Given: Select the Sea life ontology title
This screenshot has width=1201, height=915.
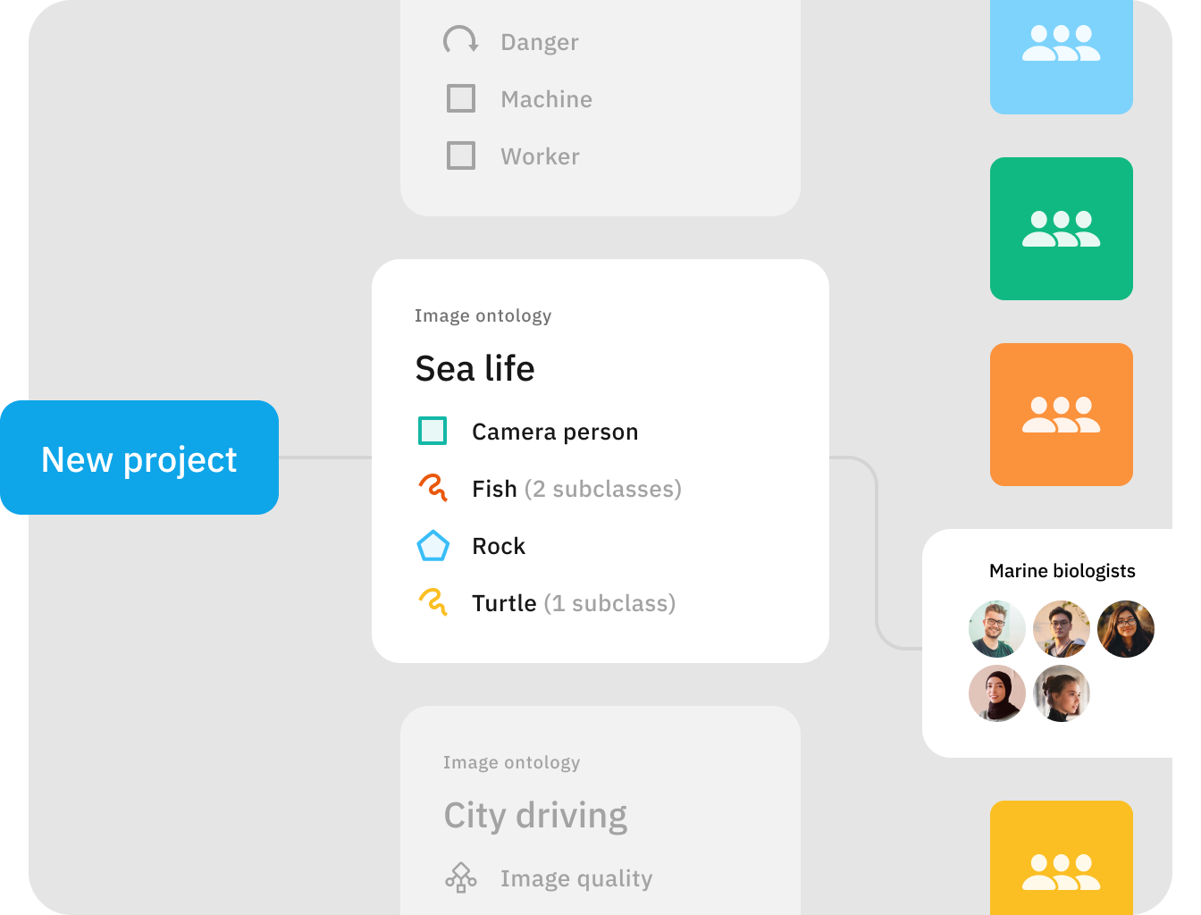Looking at the screenshot, I should pos(475,368).
